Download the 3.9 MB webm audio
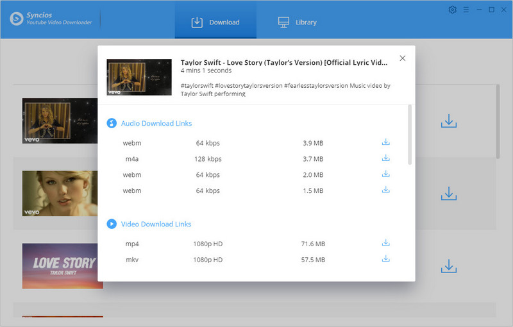The image size is (513, 327). click(x=385, y=142)
